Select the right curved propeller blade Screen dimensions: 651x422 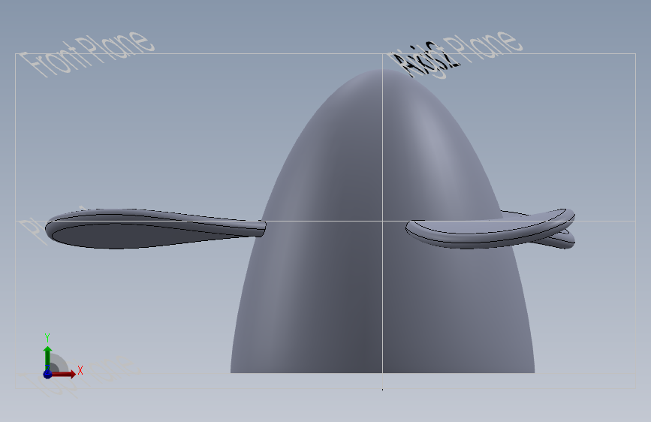tap(490, 229)
